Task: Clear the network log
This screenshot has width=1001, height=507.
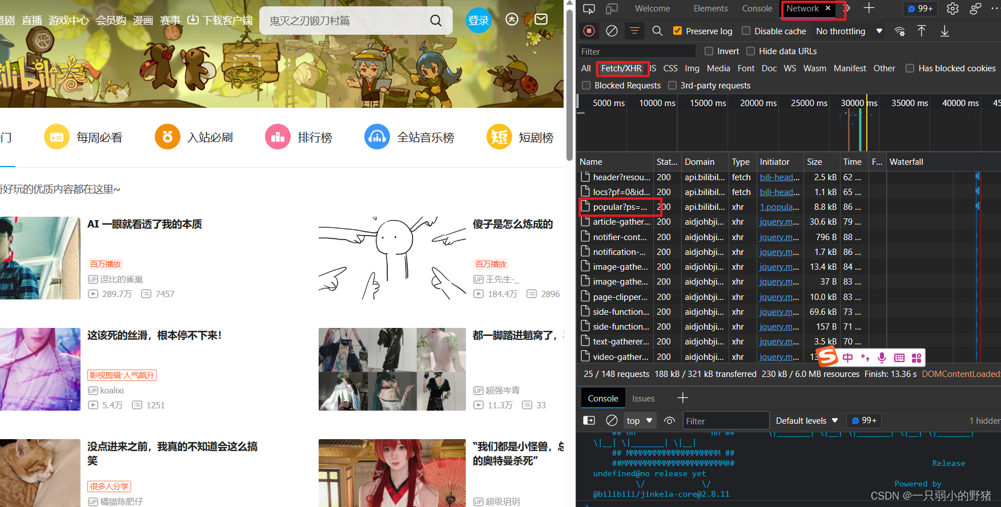Action: point(612,31)
